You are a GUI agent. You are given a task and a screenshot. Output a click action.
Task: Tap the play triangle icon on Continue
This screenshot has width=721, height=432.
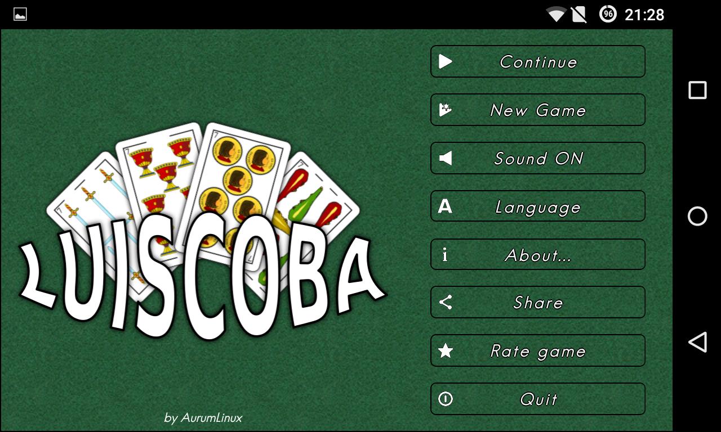(x=446, y=61)
